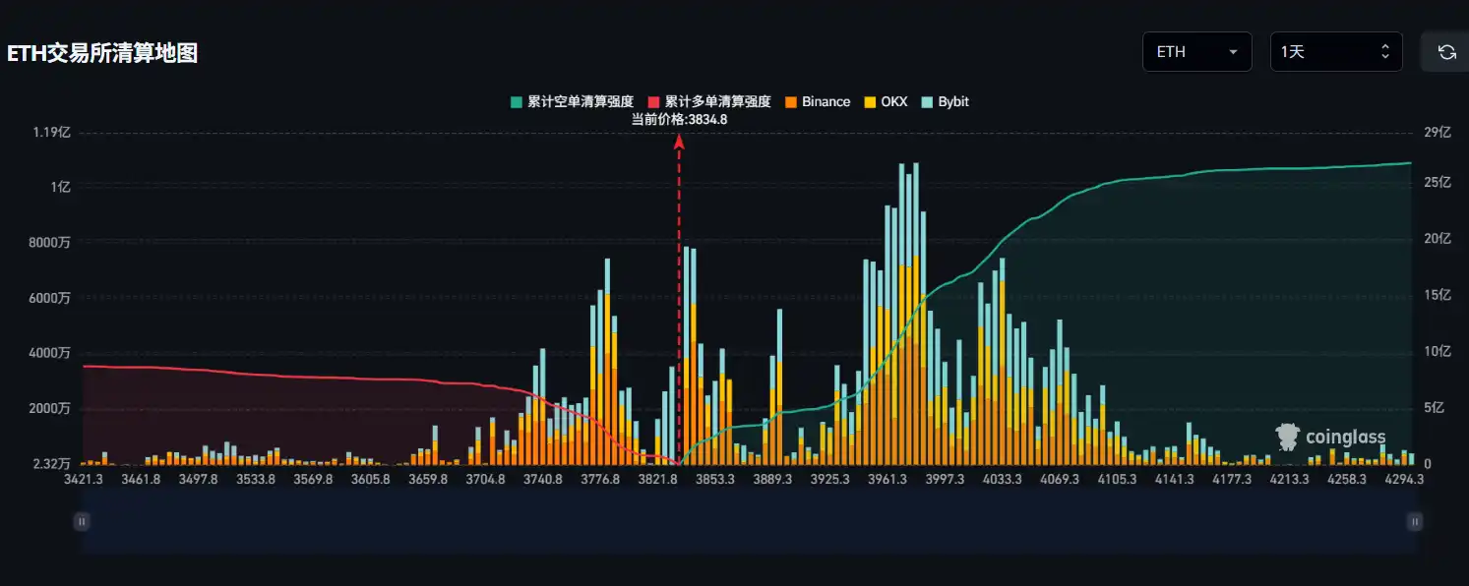Select the ETH交易所清算地图 chart title
The height and width of the screenshot is (586, 1469).
(x=100, y=54)
